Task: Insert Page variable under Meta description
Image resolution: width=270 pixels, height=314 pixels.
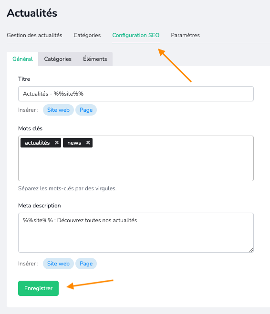Action: pyautogui.click(x=86, y=264)
